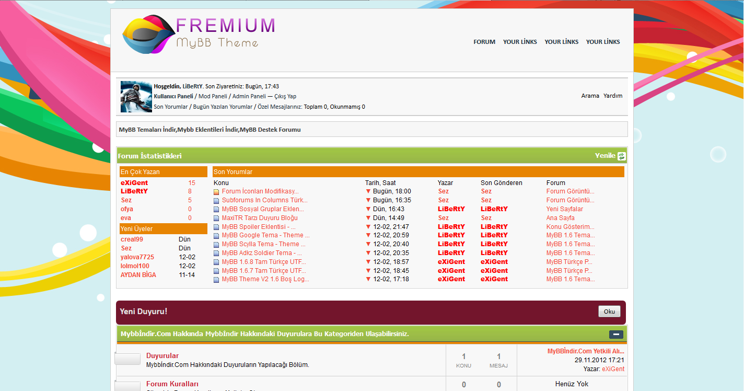Open thread MaxiTR Tarzı Duyuru Bloğu

click(x=260, y=218)
